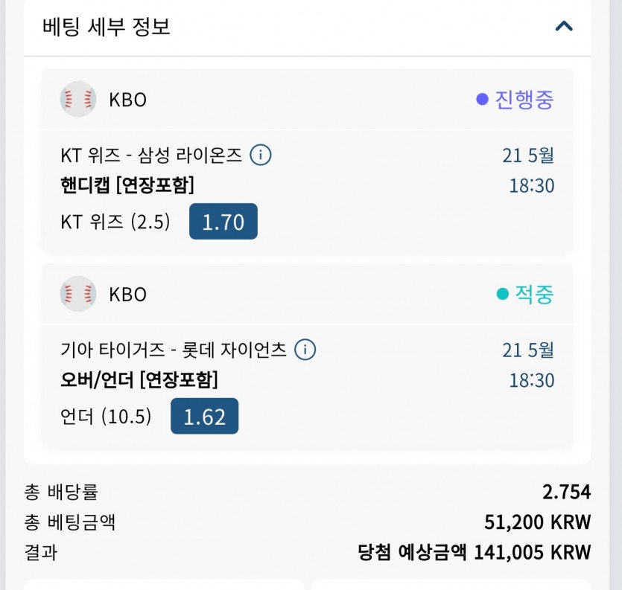Collapse the 베팅 세부 정보 section chevron
The image size is (622, 590).
point(564,27)
